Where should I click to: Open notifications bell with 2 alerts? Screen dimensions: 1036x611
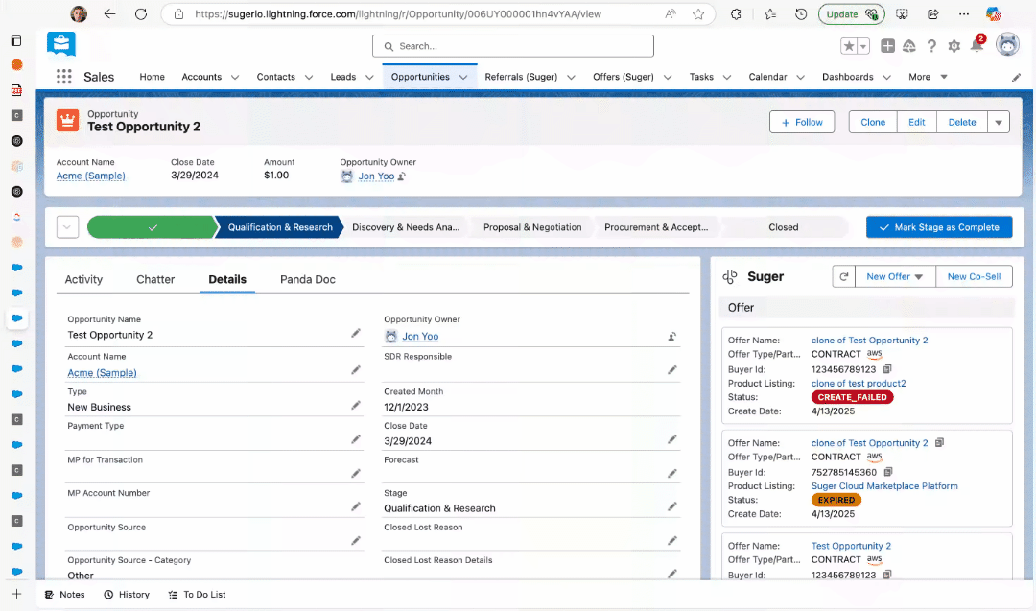coord(977,44)
